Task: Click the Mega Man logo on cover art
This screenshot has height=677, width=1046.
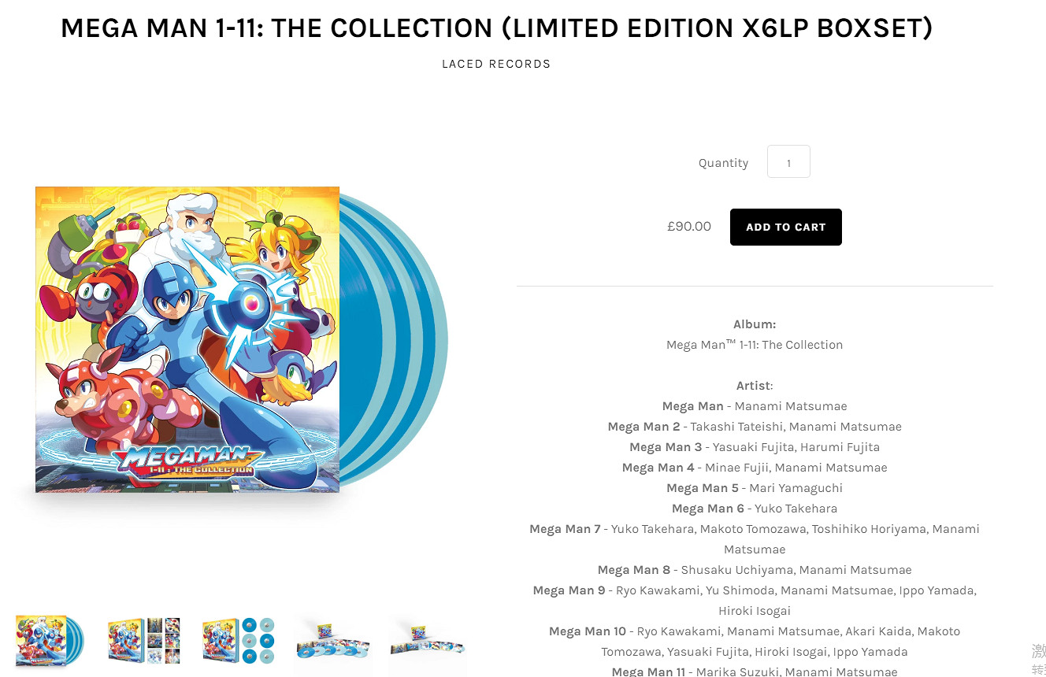Action: [187, 461]
